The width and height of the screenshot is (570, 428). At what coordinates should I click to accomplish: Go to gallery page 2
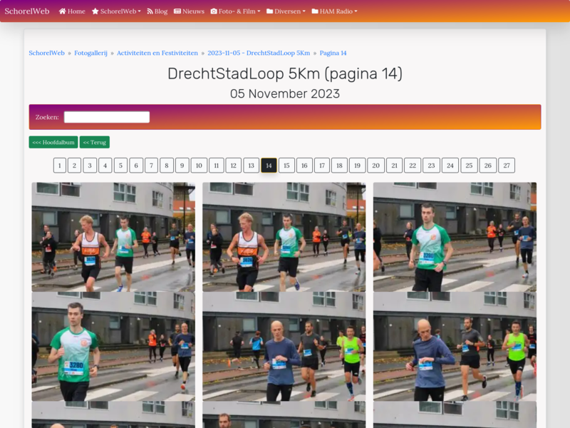click(x=74, y=165)
